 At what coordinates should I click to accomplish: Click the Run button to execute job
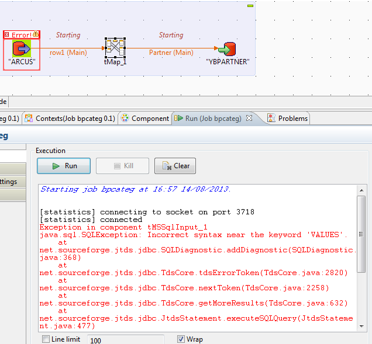64,166
